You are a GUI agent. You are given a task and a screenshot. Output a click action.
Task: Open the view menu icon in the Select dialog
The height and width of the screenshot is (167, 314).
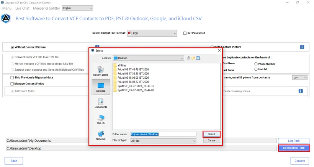tap(199, 58)
